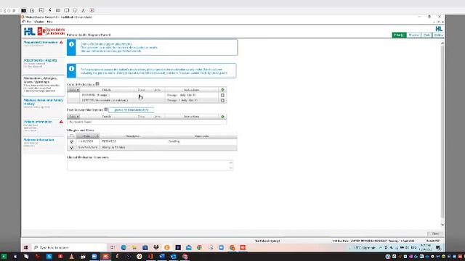The image size is (465, 261).
Task: Go to Referrer Information section
Action: pos(39,140)
